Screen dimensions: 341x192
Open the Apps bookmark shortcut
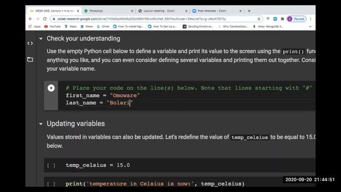point(35,27)
